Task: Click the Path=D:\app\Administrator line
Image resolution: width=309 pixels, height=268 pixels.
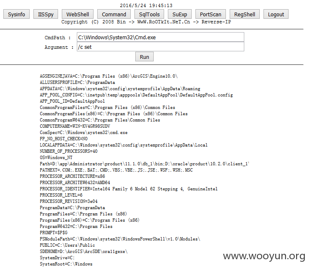Action: (x=144, y=164)
